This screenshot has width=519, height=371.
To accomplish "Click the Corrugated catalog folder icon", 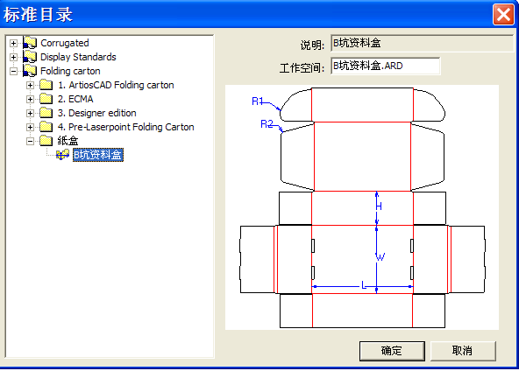I will click(30, 43).
